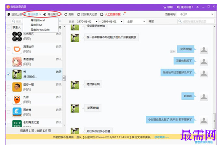Click the contact list scroll-down arrow
The width and height of the screenshot is (223, 147).
point(64,125)
